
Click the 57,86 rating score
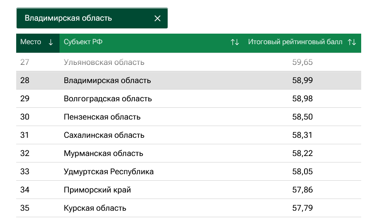[x=302, y=190]
